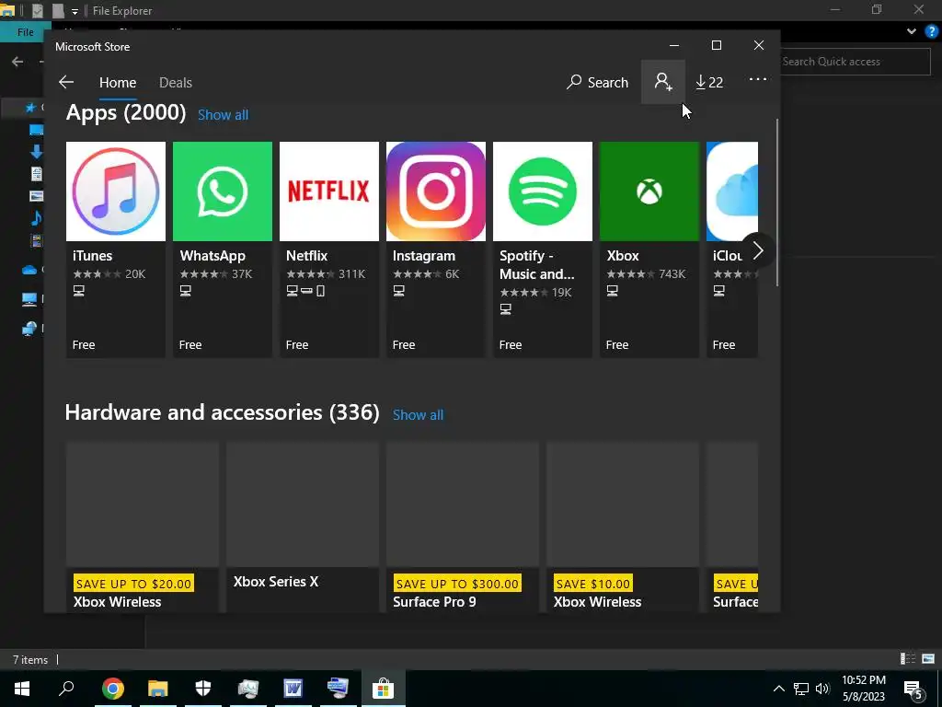942x707 pixels.
Task: Open File Explorer from taskbar
Action: [x=158, y=689]
